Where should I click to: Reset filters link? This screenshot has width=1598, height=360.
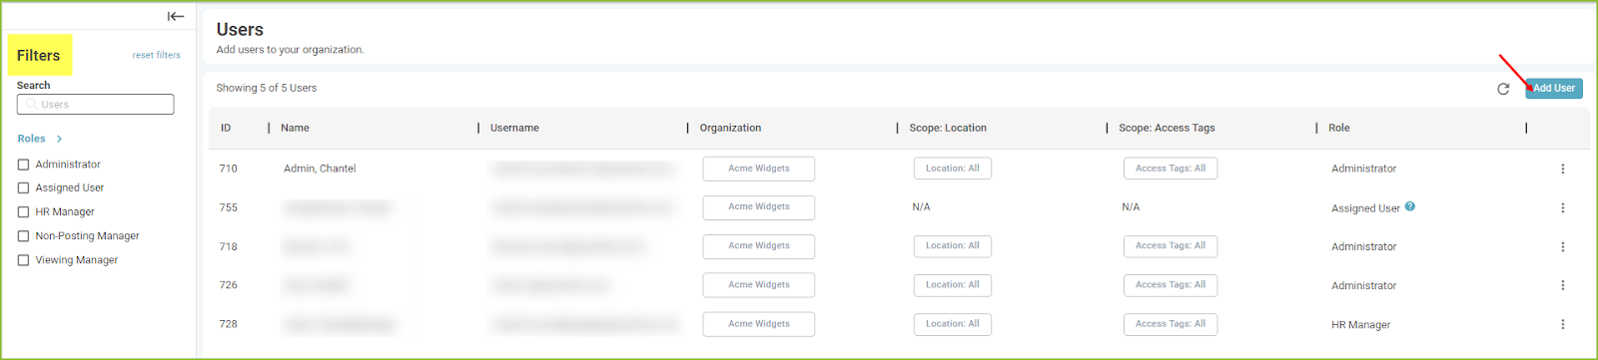click(x=156, y=55)
